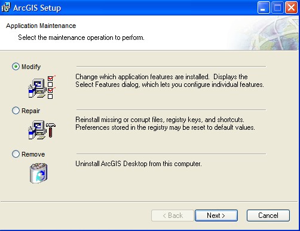Image resolution: width=300 pixels, height=231 pixels.
Task: Close the ArcGIS Setup dialog
Action: 291,8
